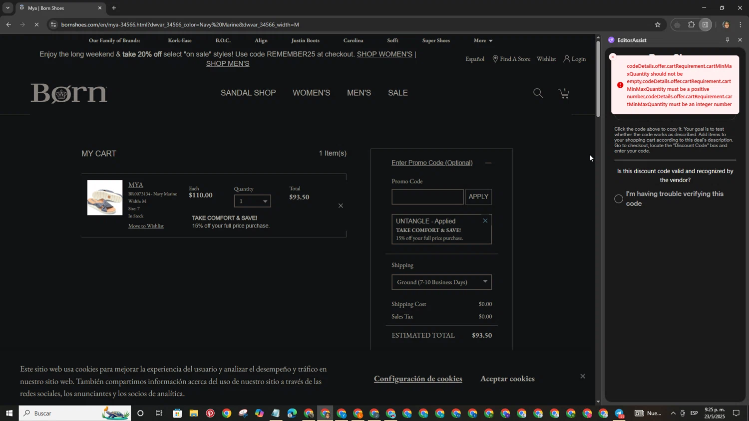Open the Chrome profile avatar
Screen dimensions: 749x421
pyautogui.click(x=726, y=24)
